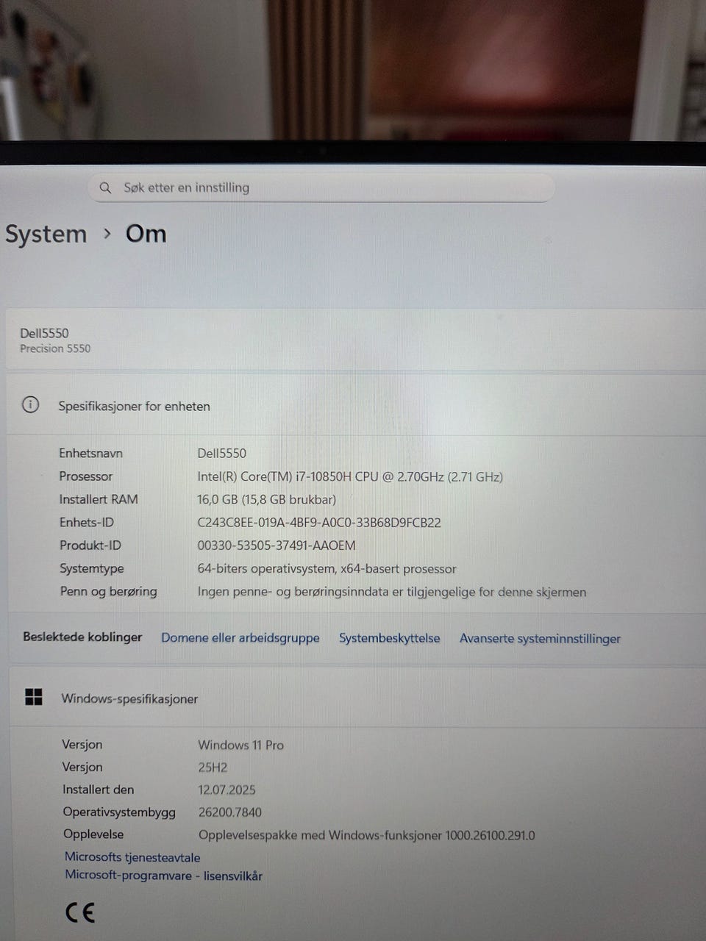Viewport: 706px width, 941px height.
Task: Click the 'Installert RAM' label
Action: pyautogui.click(x=99, y=499)
